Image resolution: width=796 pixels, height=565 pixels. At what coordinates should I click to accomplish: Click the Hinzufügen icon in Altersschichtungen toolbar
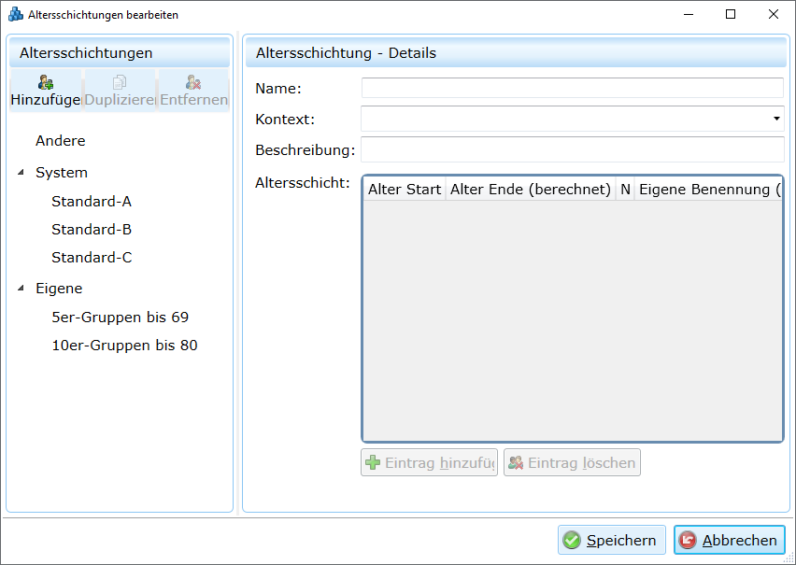tap(45, 82)
